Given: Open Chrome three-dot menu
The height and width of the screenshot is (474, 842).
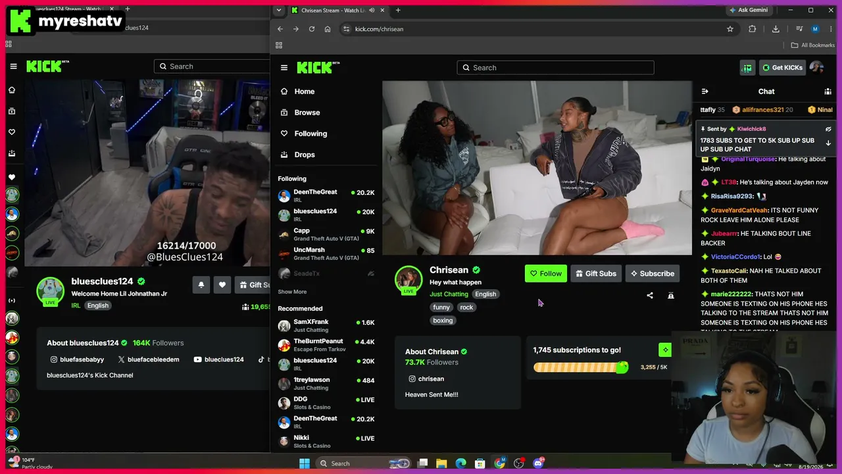Looking at the screenshot, I should pyautogui.click(x=830, y=29).
